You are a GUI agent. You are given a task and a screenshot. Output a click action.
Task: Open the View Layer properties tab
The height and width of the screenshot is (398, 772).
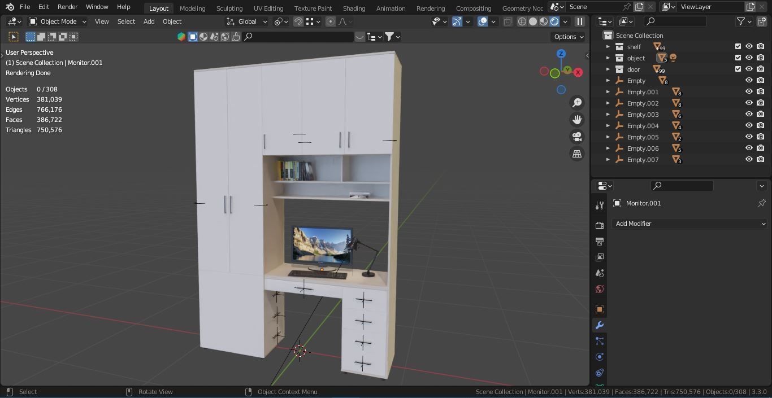pyautogui.click(x=600, y=257)
